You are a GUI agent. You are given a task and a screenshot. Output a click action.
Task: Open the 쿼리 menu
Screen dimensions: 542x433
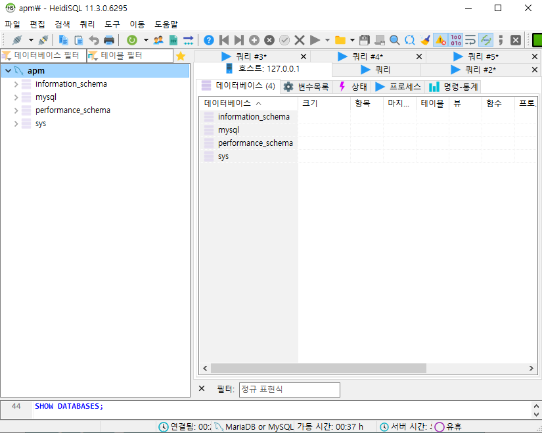coord(87,24)
